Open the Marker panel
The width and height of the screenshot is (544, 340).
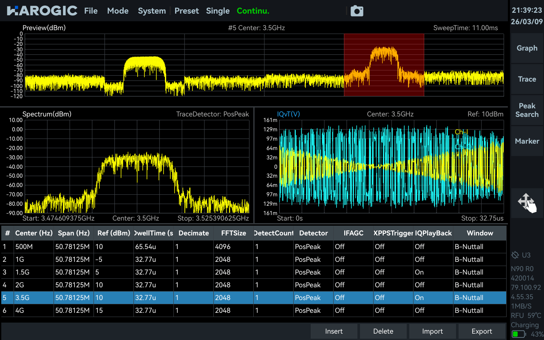(527, 141)
